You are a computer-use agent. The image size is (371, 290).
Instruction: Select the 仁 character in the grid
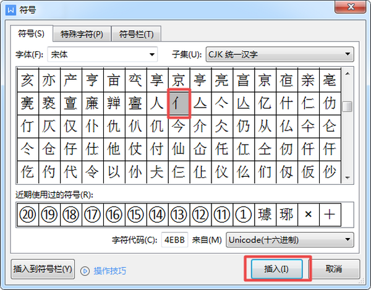click(309, 103)
